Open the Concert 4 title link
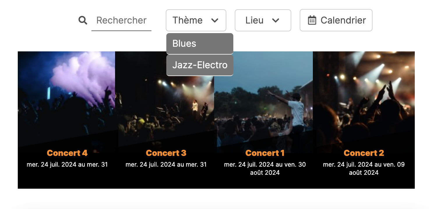This screenshot has height=209, width=441. [67, 153]
